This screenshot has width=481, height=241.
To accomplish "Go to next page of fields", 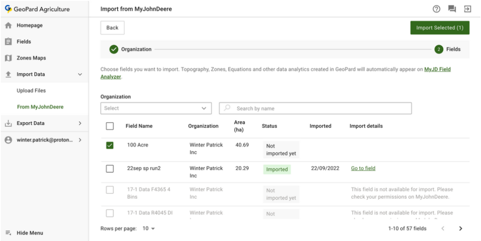I will 460,228.
